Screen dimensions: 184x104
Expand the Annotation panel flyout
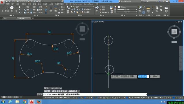click(x=57, y=15)
